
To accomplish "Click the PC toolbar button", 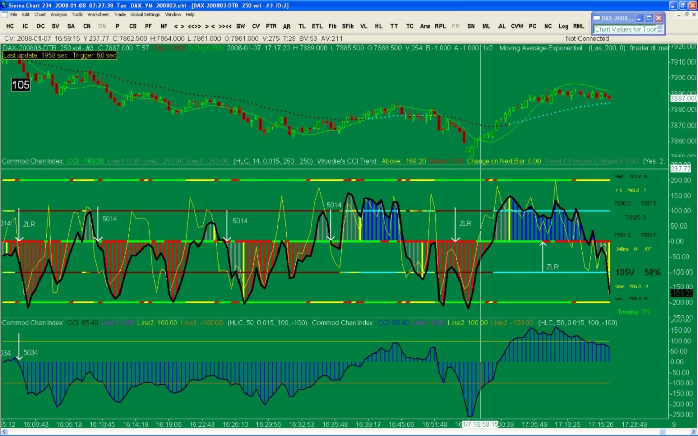I will pos(532,26).
